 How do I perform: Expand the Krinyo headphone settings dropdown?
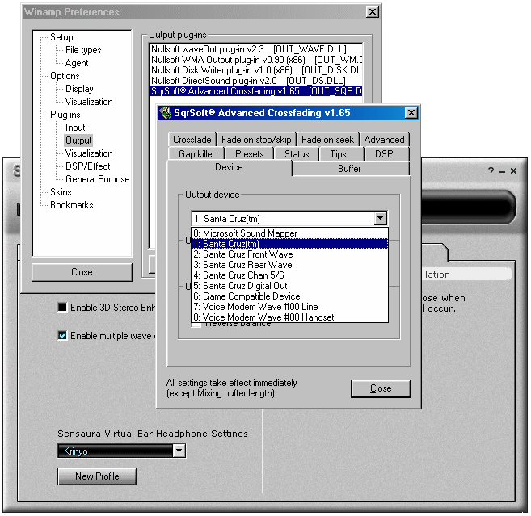179,451
